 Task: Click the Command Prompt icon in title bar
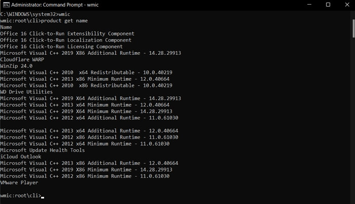pos(6,5)
